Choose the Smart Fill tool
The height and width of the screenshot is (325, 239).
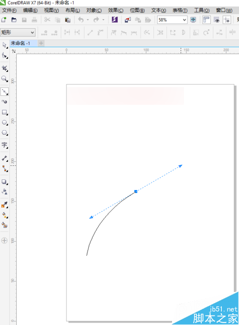(5, 225)
